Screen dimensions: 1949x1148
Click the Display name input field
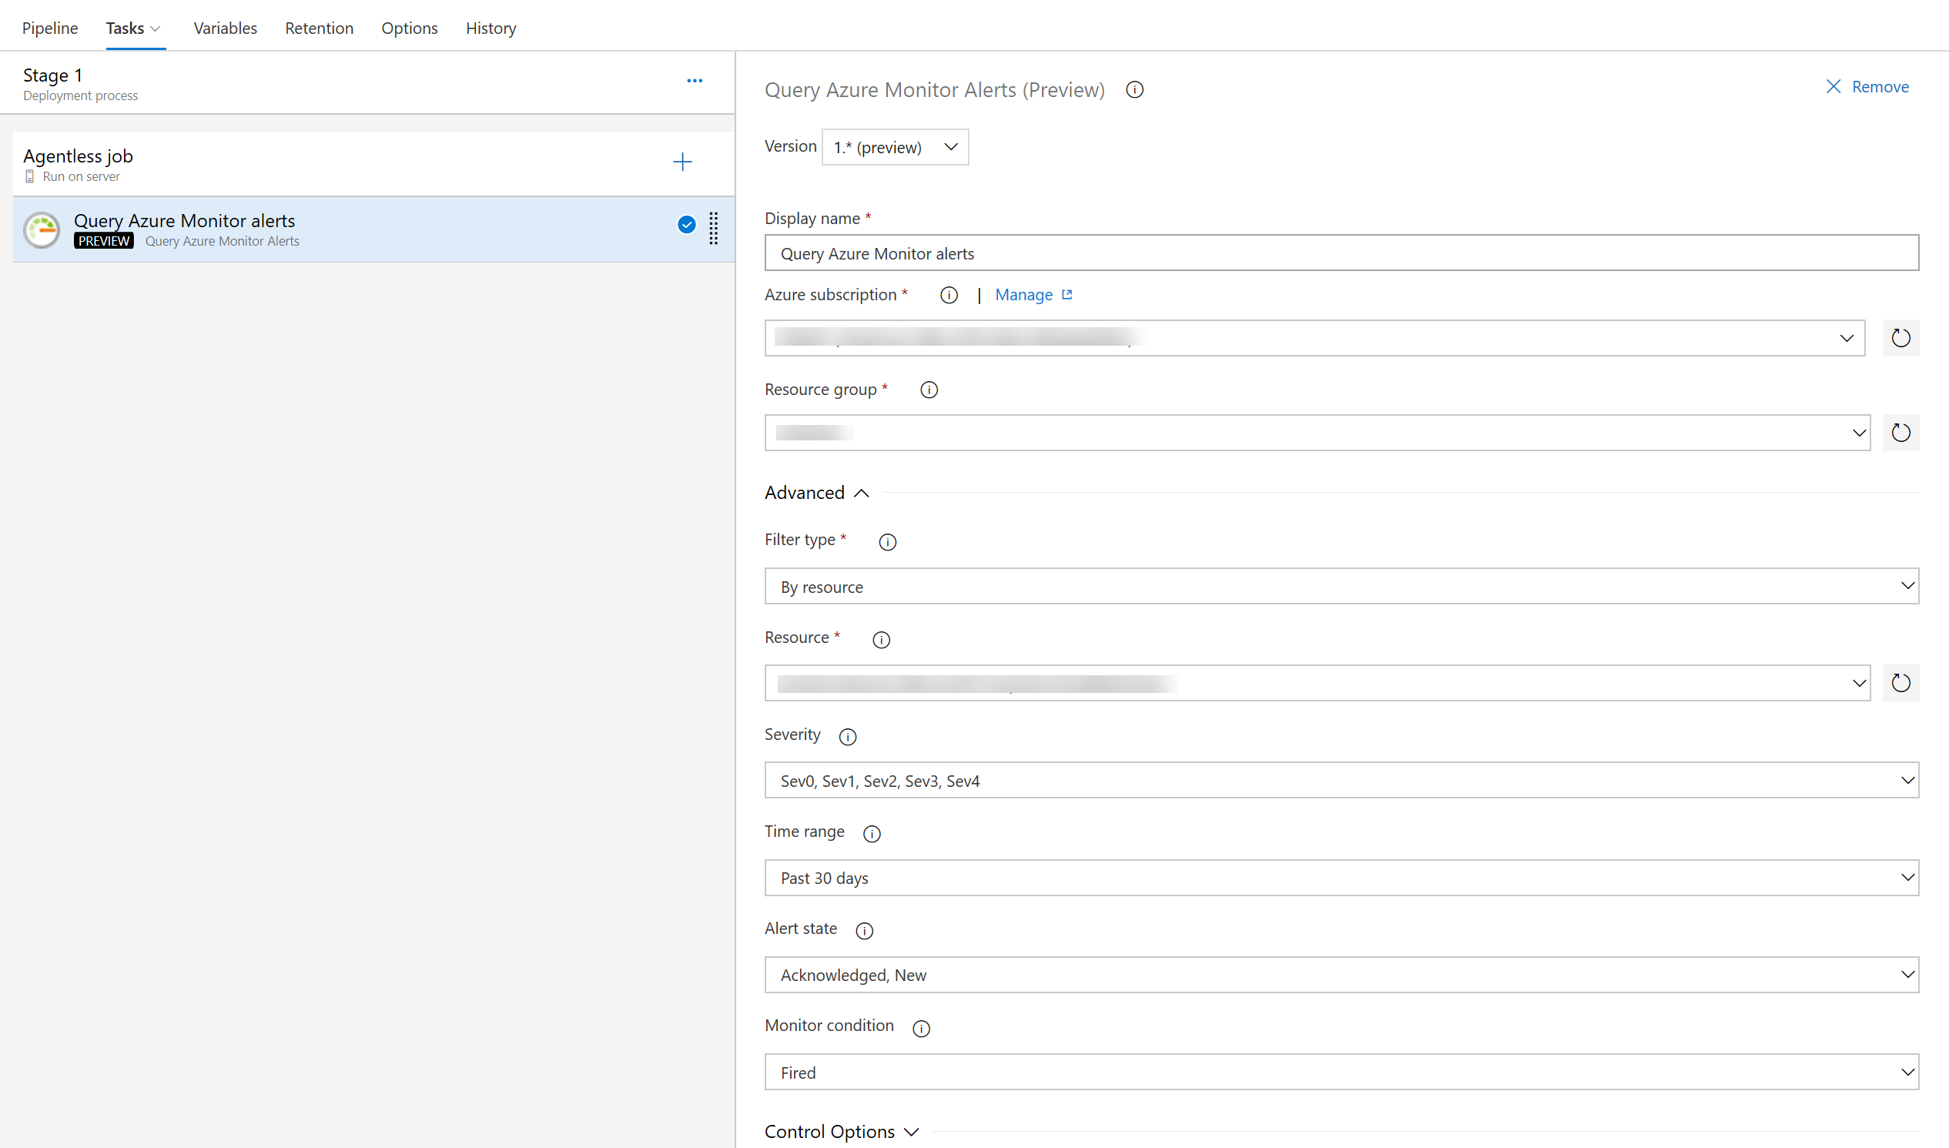coord(1342,252)
